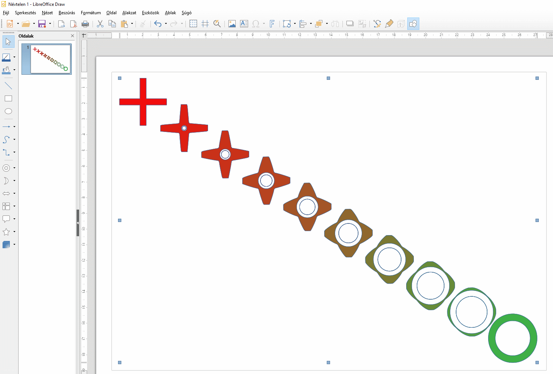Toggle the highlighted Draw Functions button
Screen dimensions: 553x374
[x=413, y=24]
